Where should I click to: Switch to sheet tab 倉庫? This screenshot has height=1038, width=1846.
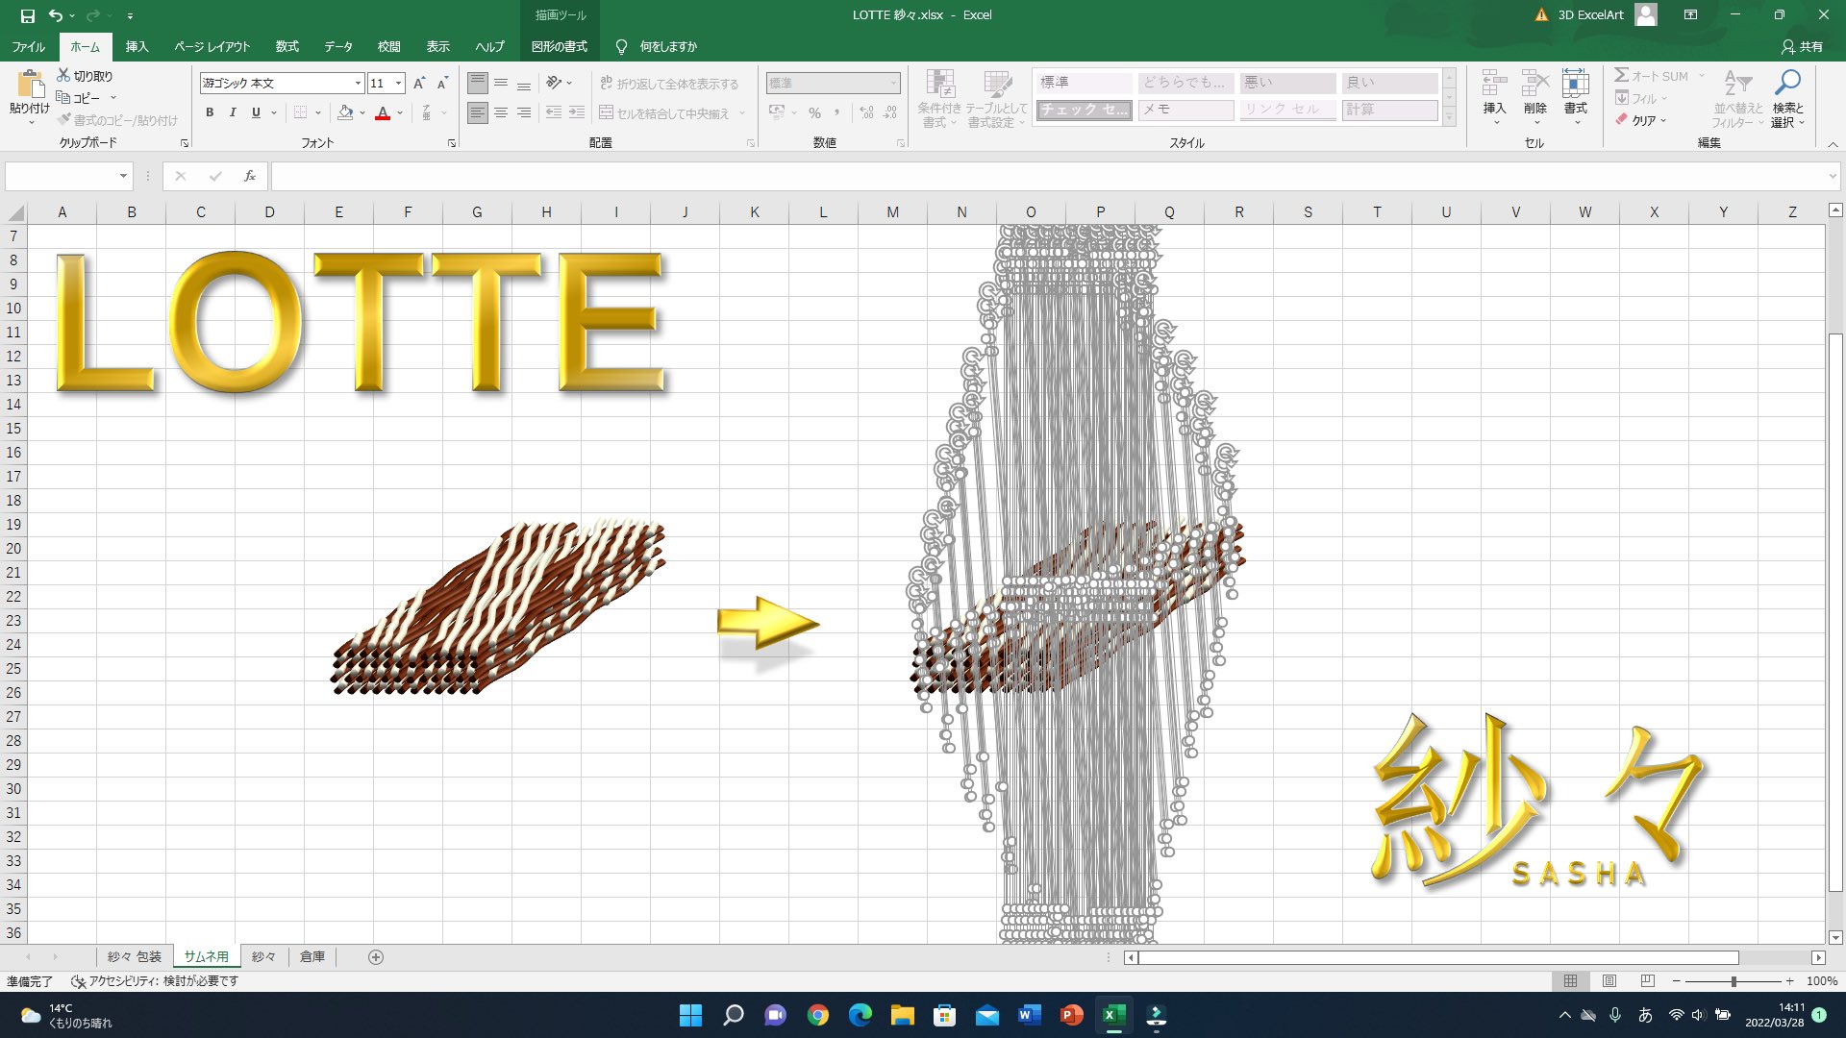click(x=312, y=957)
